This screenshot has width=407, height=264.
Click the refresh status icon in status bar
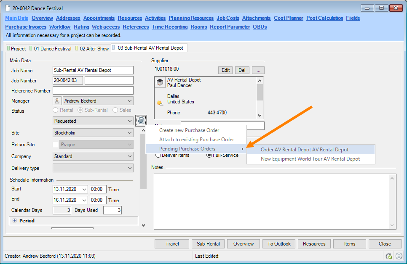tap(389, 256)
